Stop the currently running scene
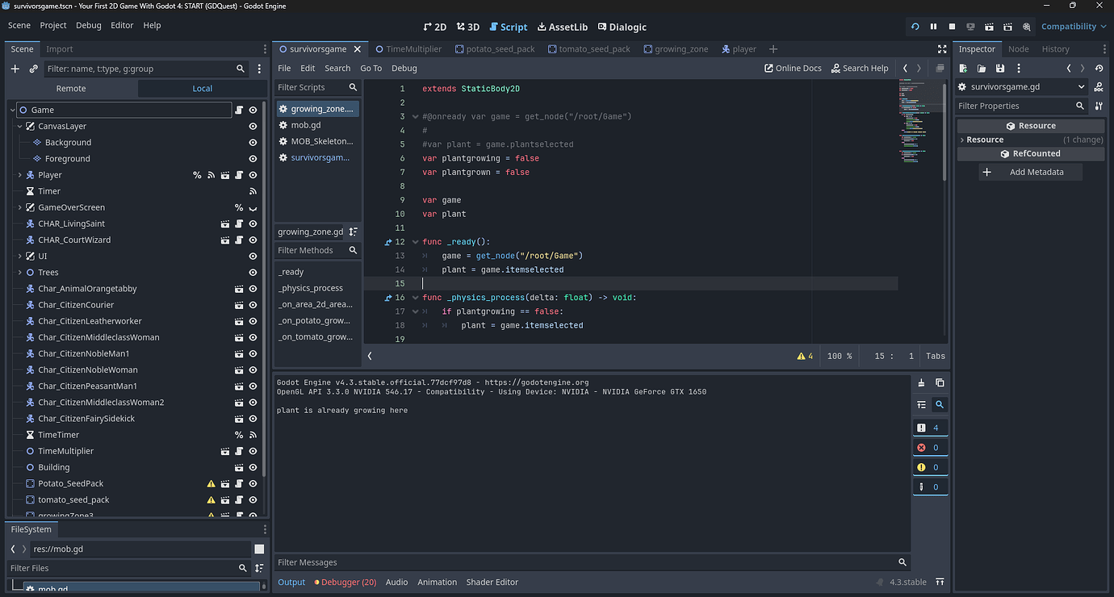This screenshot has height=597, width=1114. [x=953, y=26]
